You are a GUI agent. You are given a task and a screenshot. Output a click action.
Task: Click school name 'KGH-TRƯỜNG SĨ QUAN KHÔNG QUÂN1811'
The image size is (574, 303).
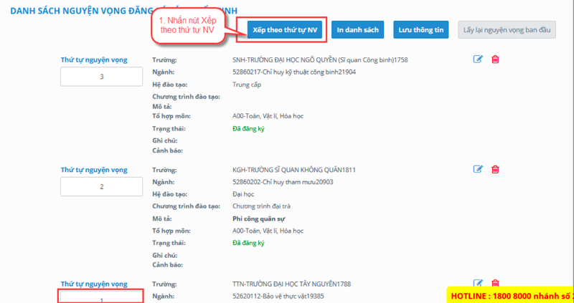point(295,170)
